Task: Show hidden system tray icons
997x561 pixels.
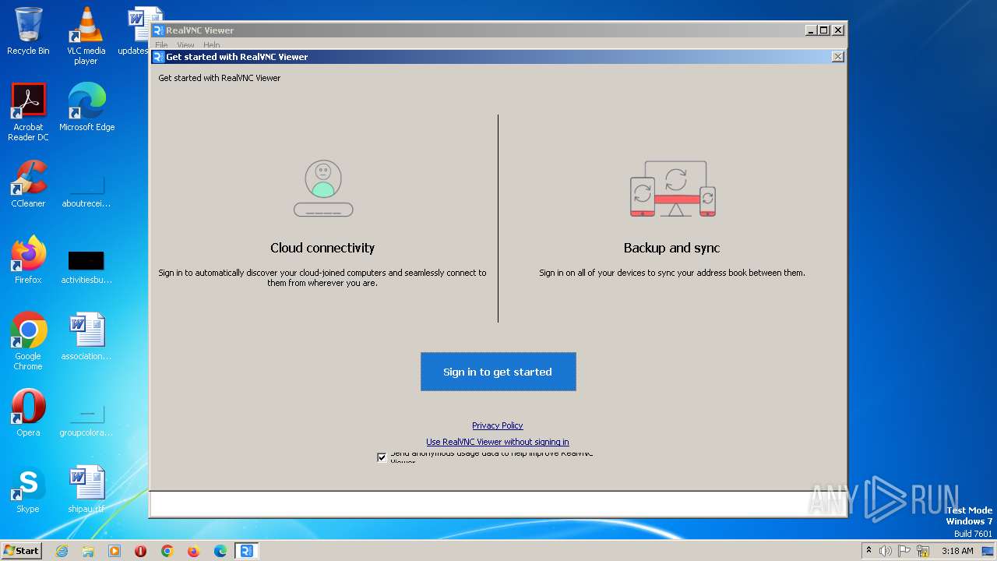Action: [x=868, y=551]
